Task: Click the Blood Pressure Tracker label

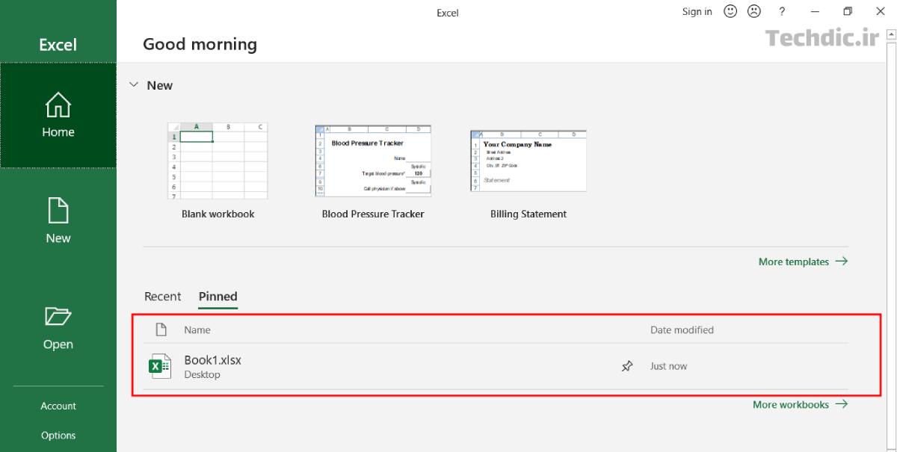Action: (373, 214)
